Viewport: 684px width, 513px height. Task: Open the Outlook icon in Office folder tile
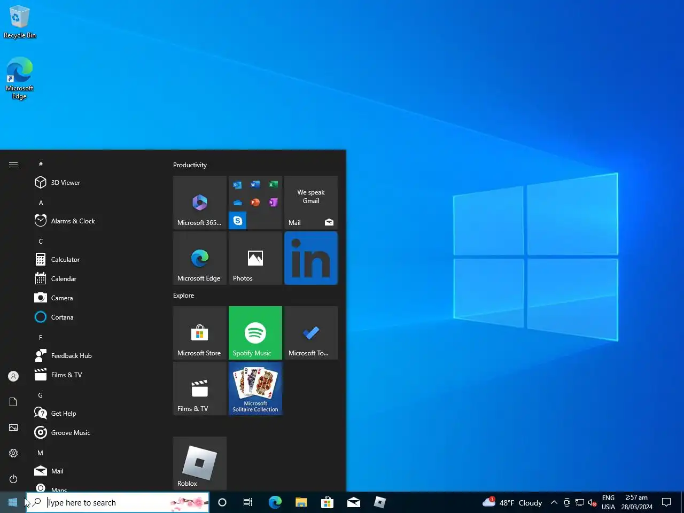click(237, 184)
